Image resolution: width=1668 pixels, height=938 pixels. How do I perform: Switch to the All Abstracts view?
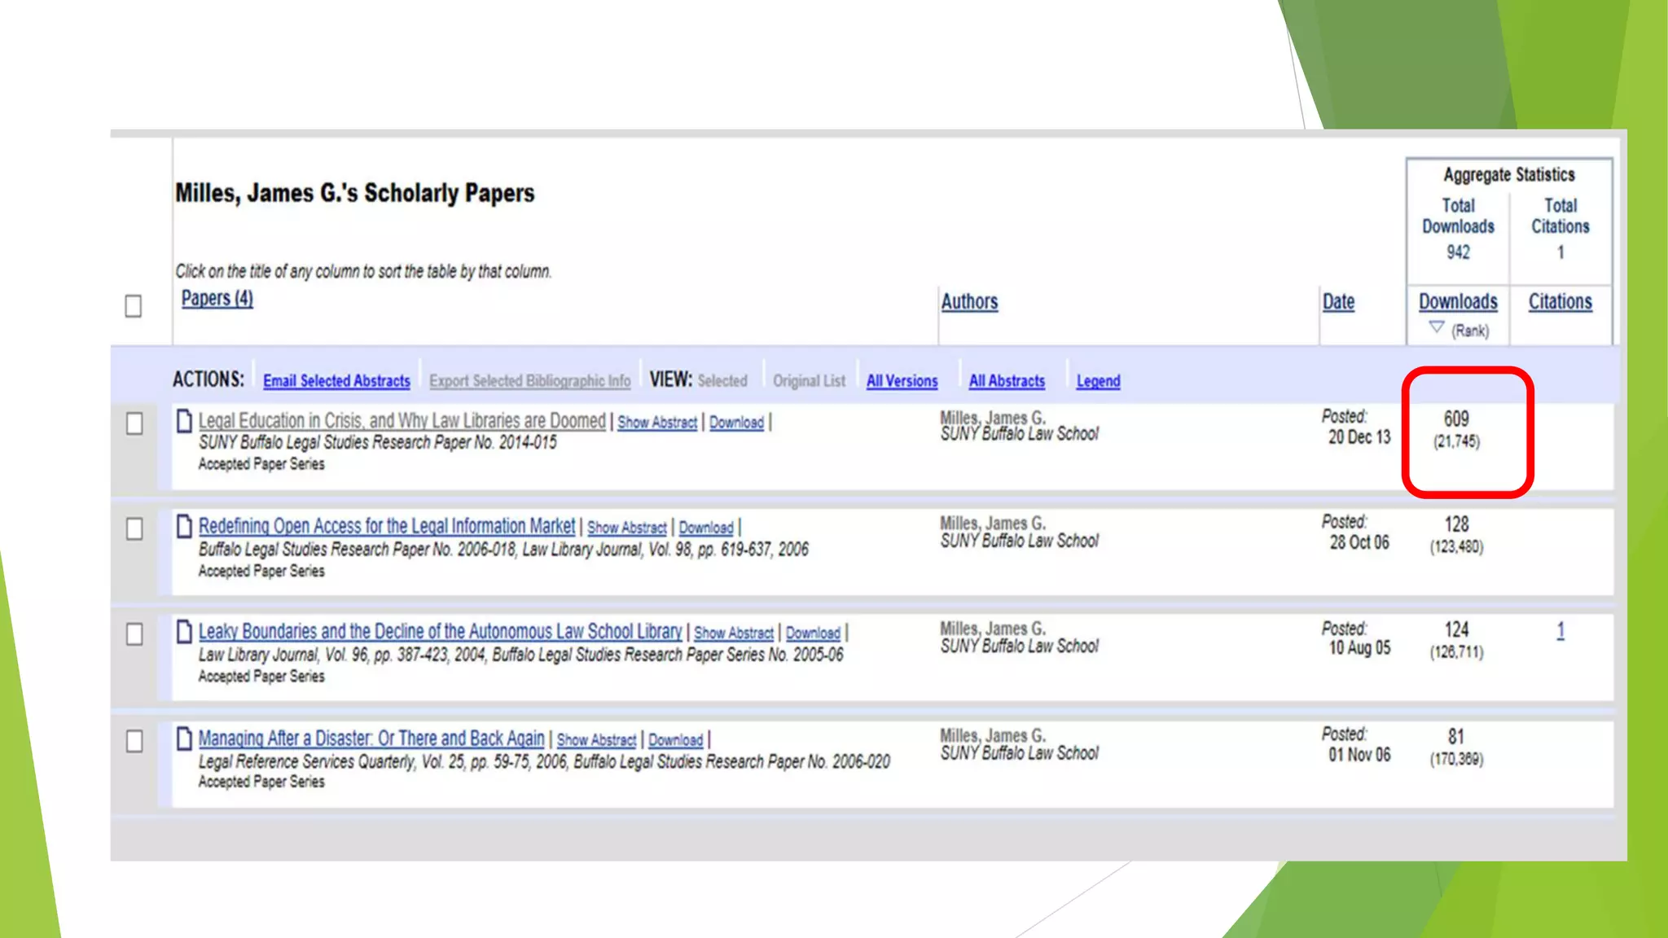pos(1007,381)
